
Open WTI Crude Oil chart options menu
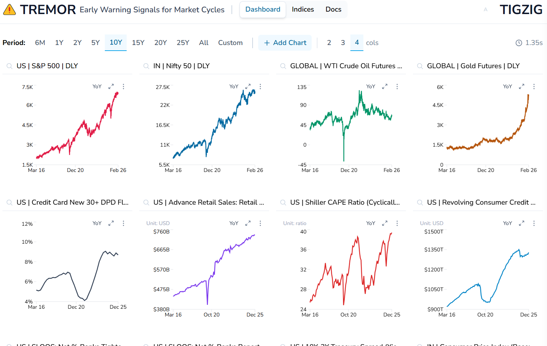[x=397, y=86]
